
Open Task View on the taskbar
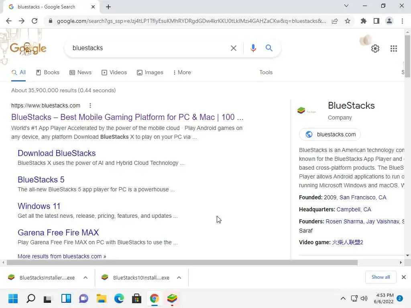(48, 298)
